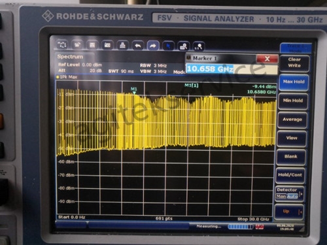This screenshot has height=245, width=327.
Task: Click the VBW 3 MHz value
Action: [153, 71]
